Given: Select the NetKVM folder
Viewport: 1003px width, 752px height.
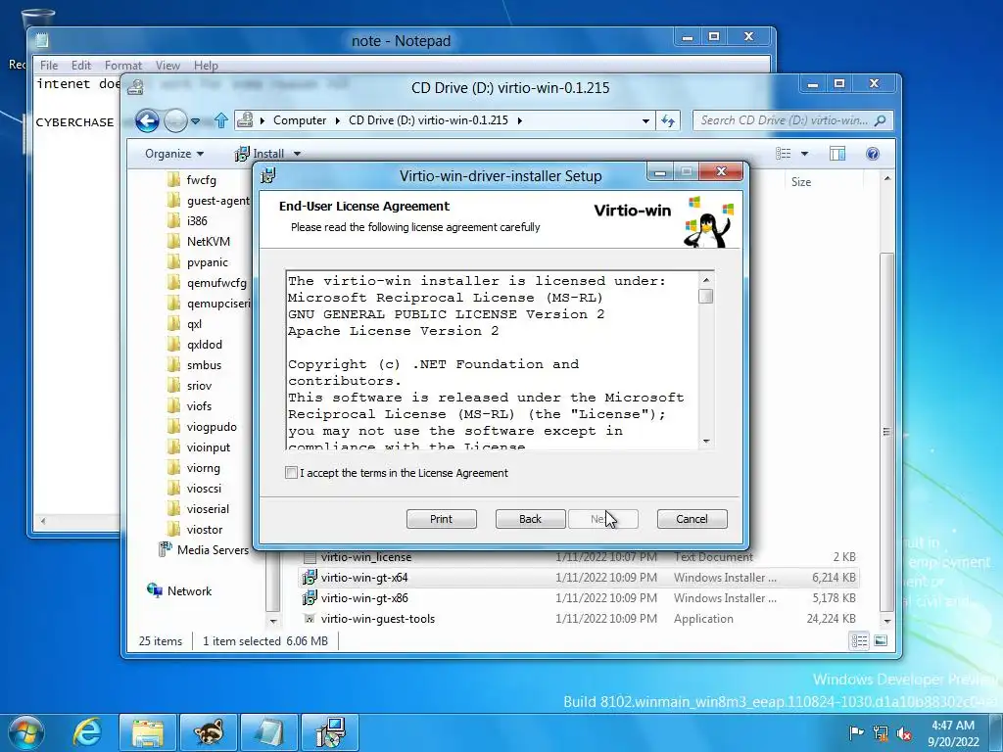Looking at the screenshot, I should tap(208, 241).
